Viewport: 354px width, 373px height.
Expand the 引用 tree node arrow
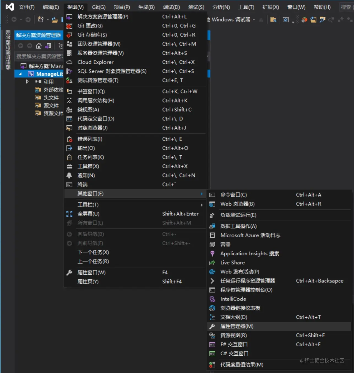point(27,82)
